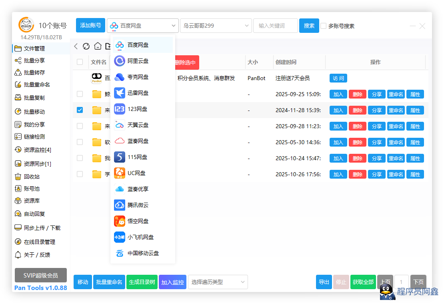Click the 添加账号 button

point(90,26)
